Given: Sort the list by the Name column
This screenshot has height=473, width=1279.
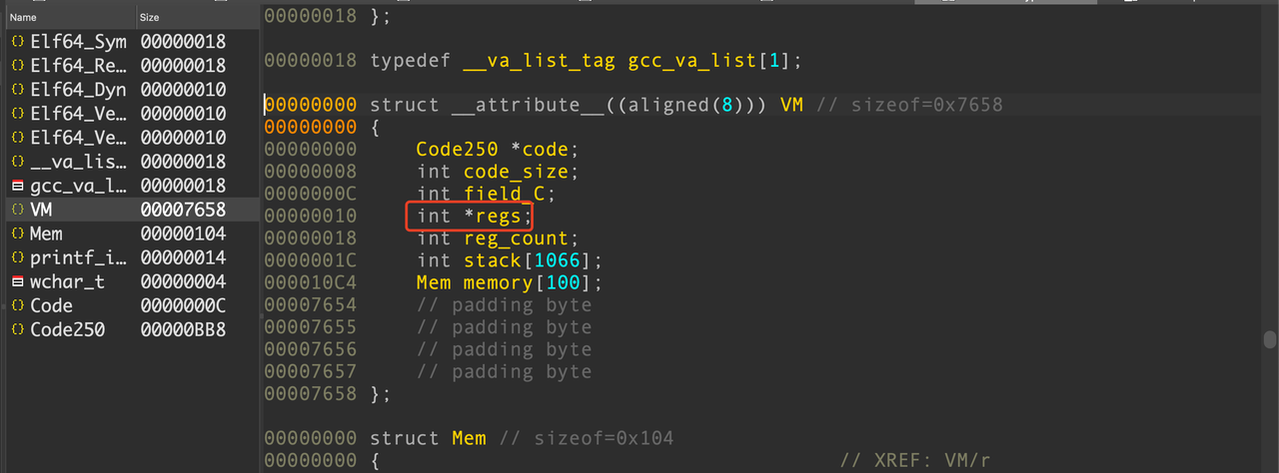Looking at the screenshot, I should pyautogui.click(x=68, y=17).
